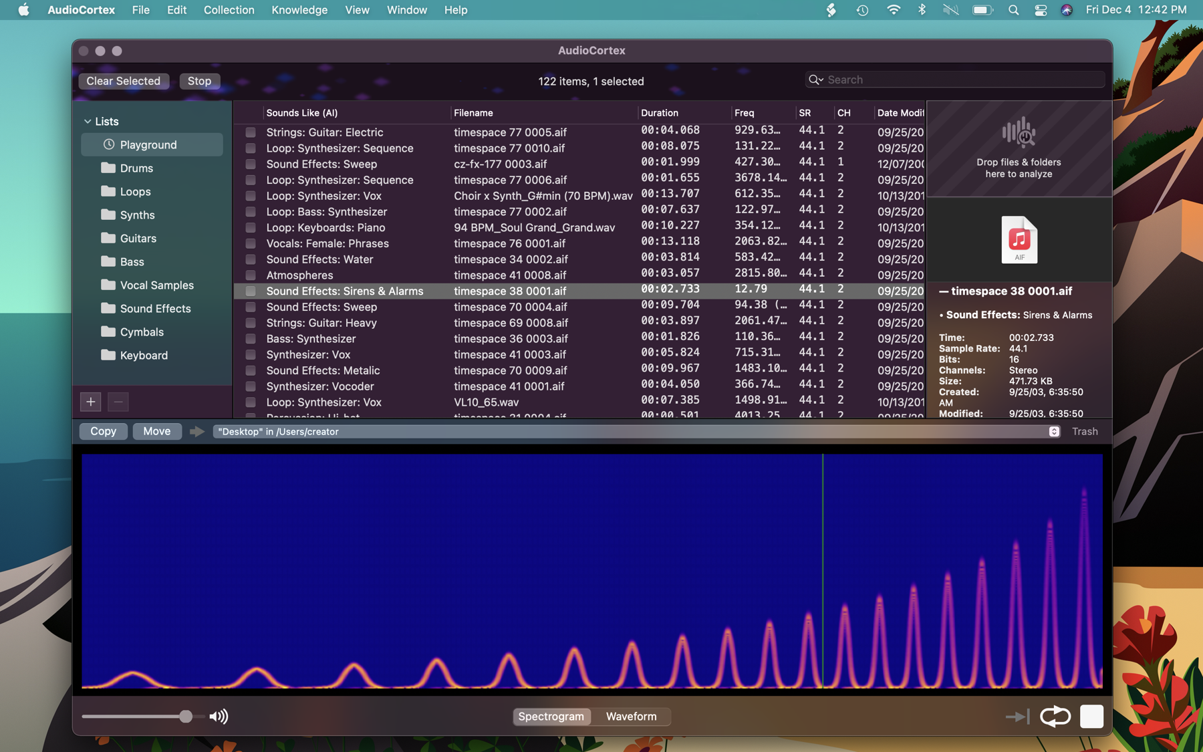
Task: Click the skip-to-end arrow icon
Action: [1017, 717]
